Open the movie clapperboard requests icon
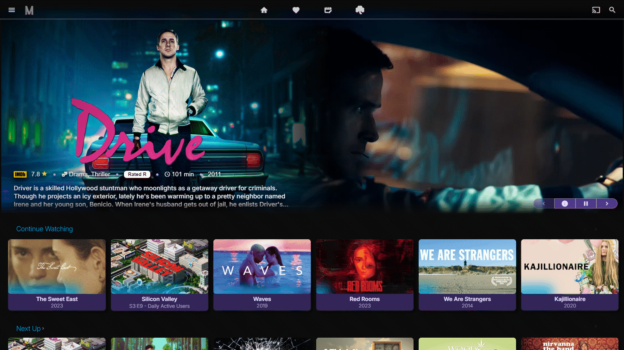The image size is (624, 350). click(328, 10)
